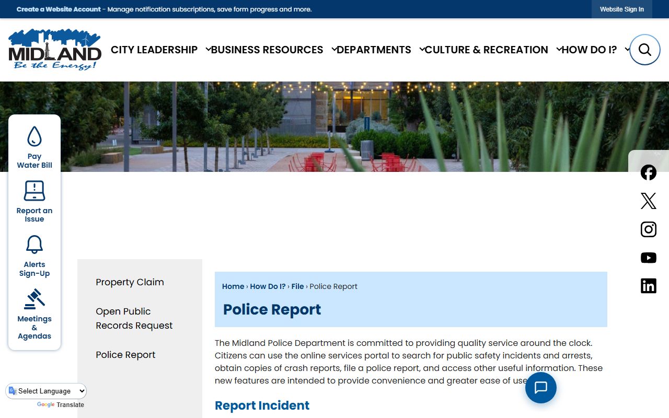The width and height of the screenshot is (669, 418).
Task: Click the File breadcrumb link
Action: click(x=297, y=286)
